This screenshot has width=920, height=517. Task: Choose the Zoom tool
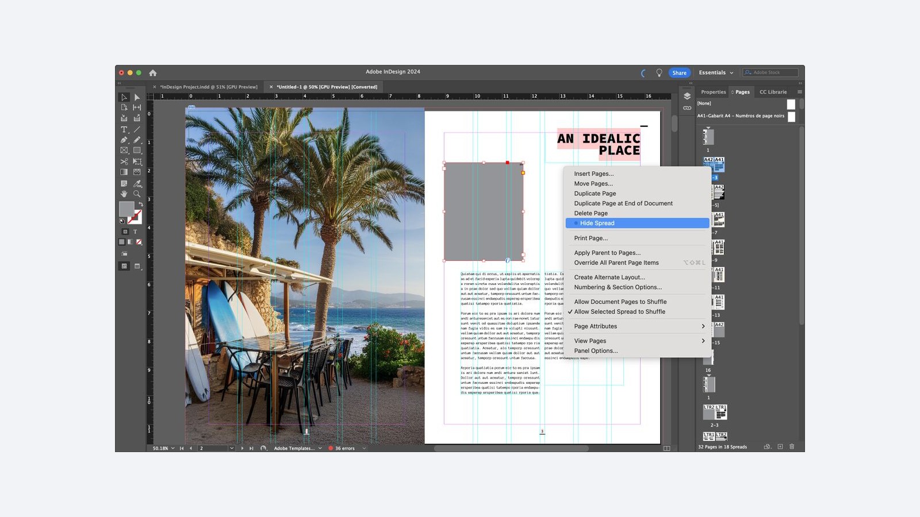click(x=137, y=194)
